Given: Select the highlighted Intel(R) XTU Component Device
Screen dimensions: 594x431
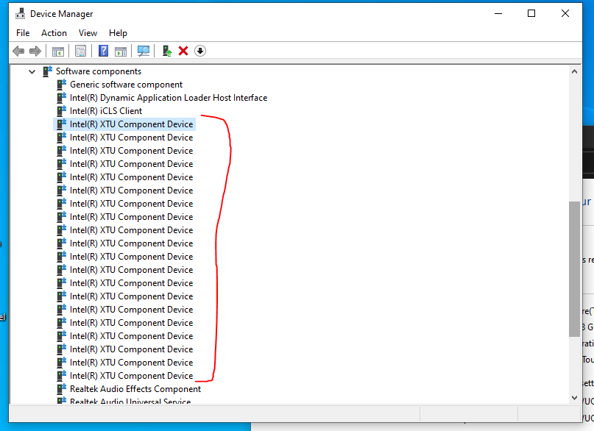Looking at the screenshot, I should click(132, 124).
